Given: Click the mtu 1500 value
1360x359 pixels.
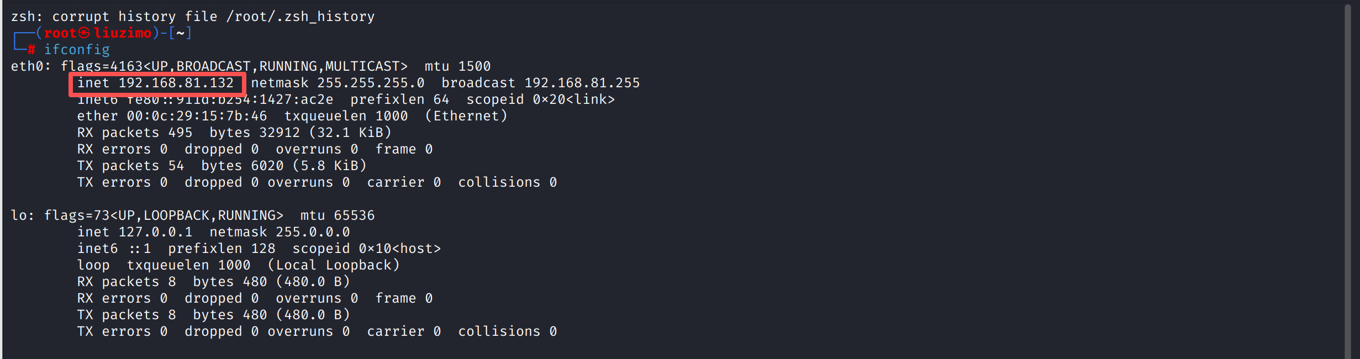Looking at the screenshot, I should [457, 66].
